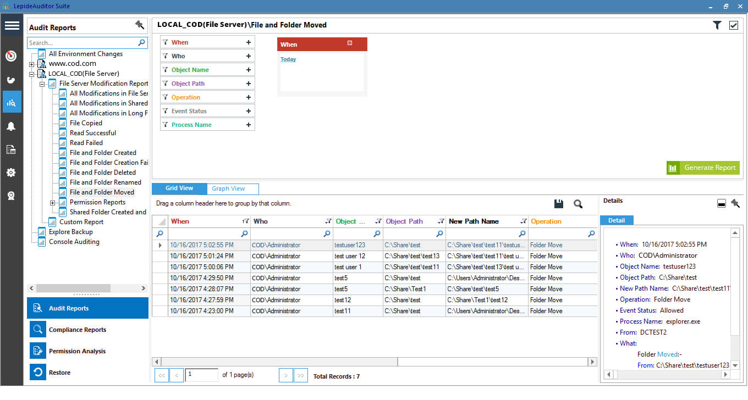Add the Who filter with plus
Screen dimensions: 748x400
coord(249,56)
